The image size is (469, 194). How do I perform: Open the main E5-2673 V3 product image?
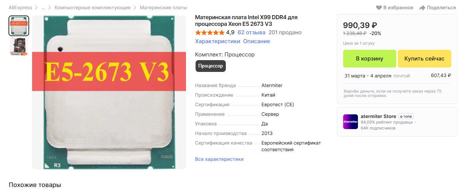point(109,92)
